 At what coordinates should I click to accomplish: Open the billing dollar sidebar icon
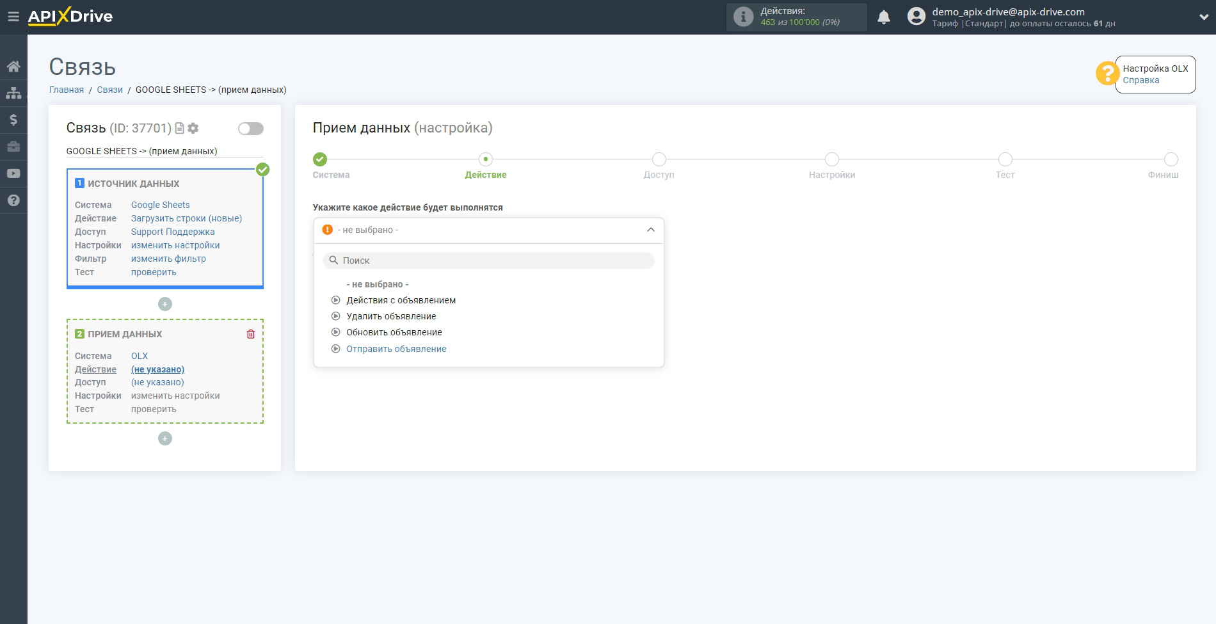tap(13, 120)
